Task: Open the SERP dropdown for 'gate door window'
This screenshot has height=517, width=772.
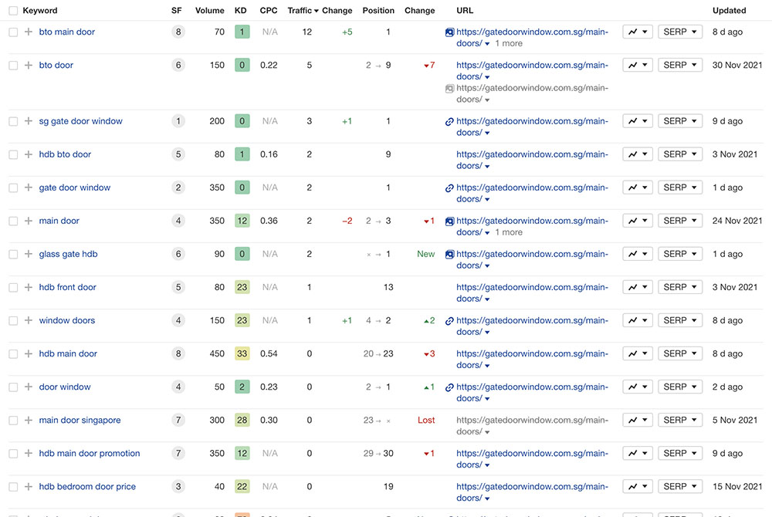Action: [680, 188]
